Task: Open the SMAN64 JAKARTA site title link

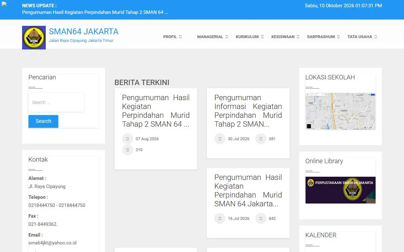Action: click(x=84, y=31)
